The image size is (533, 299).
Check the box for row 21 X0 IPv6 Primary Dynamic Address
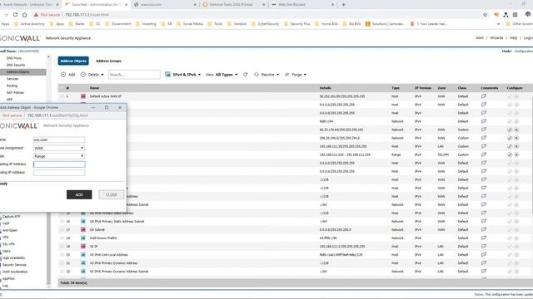pyautogui.click(x=62, y=263)
